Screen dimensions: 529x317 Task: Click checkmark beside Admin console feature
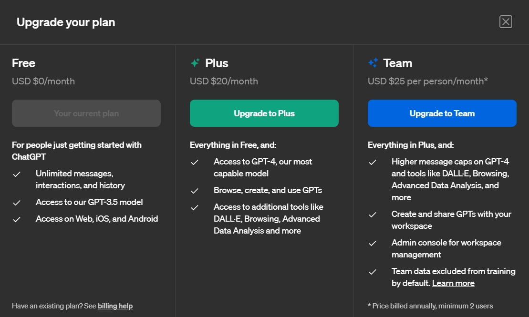coord(373,244)
